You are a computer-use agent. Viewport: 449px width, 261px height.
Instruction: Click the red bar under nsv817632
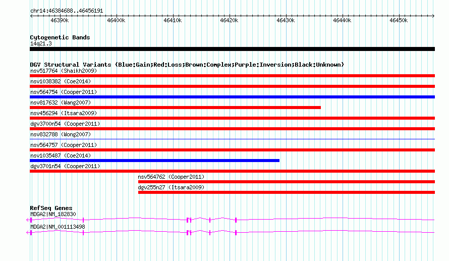point(175,108)
